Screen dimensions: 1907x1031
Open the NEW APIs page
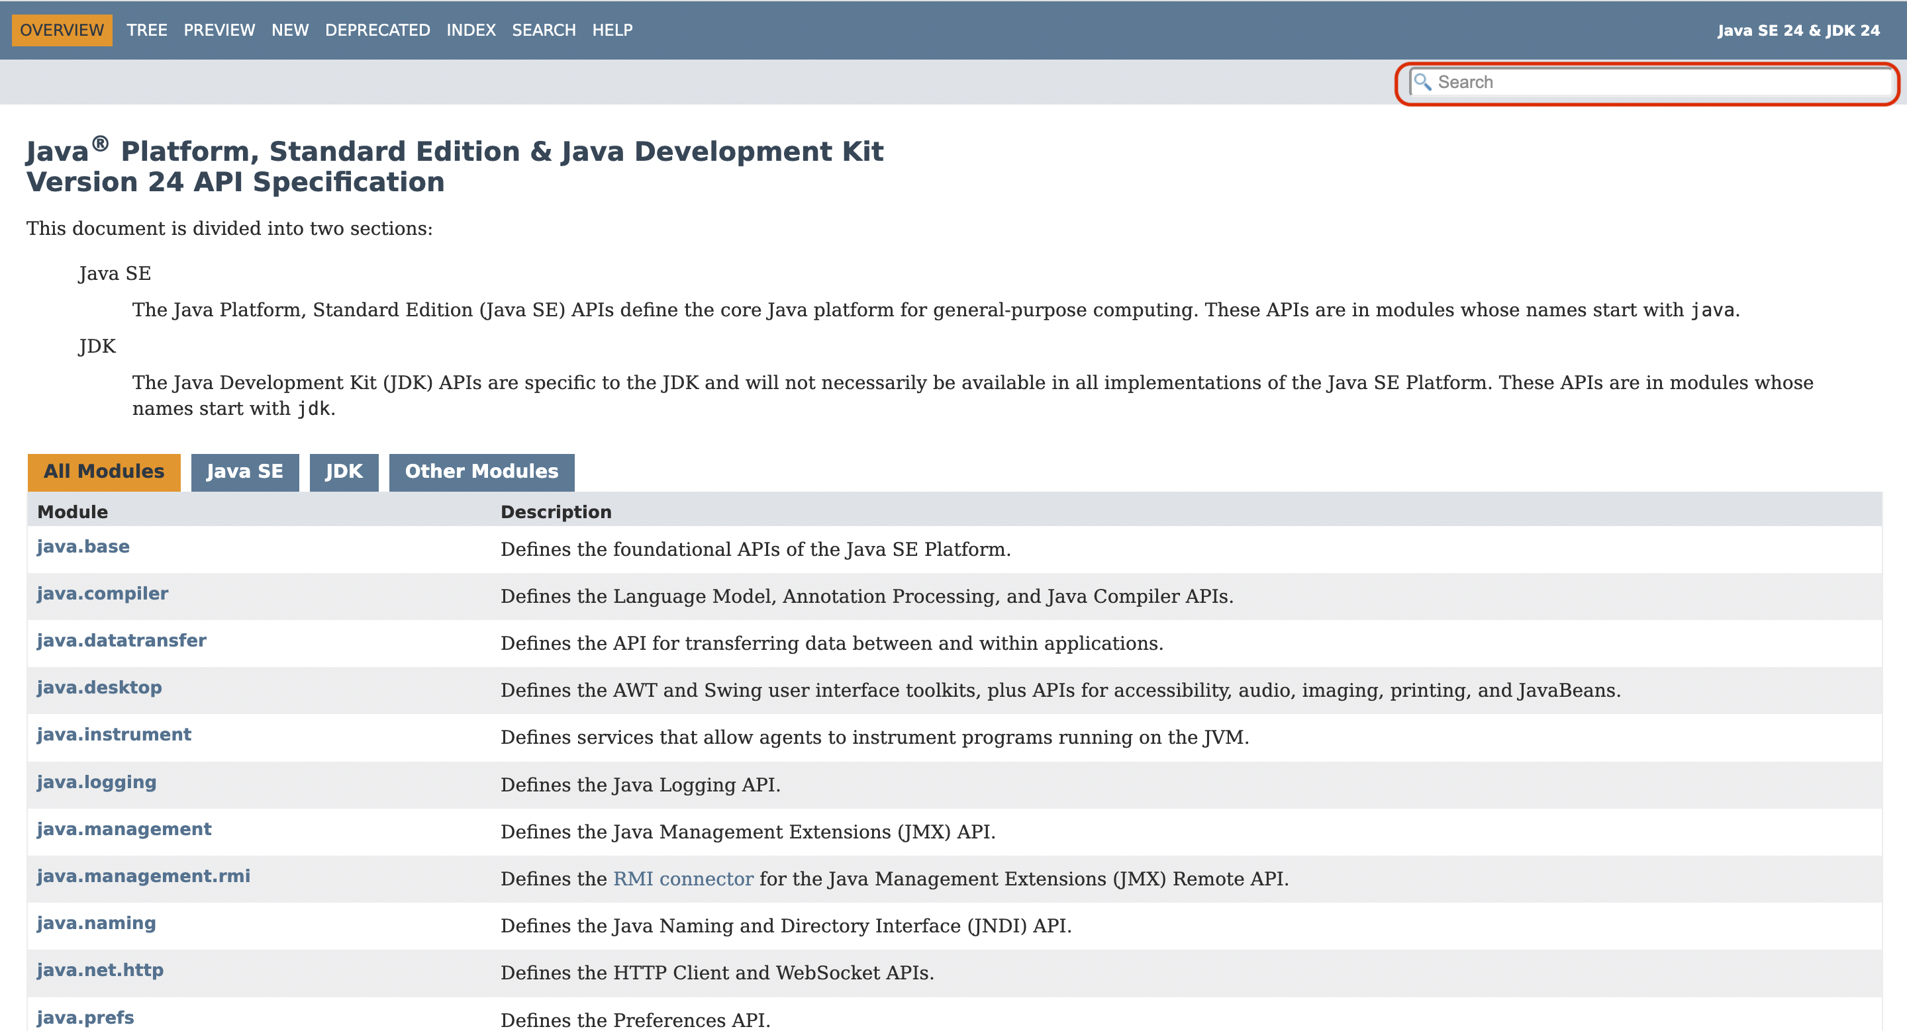pyautogui.click(x=289, y=30)
